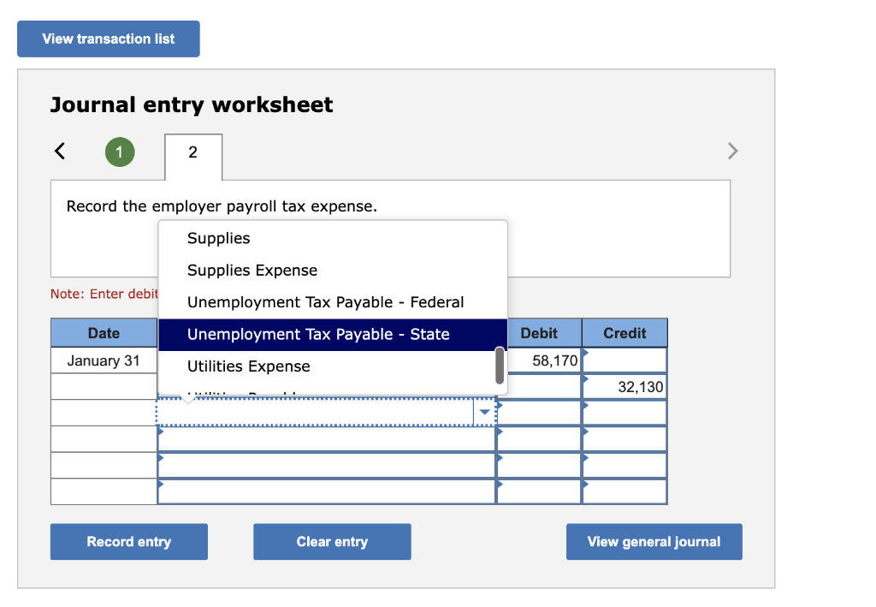
Task: Select Unemployment Tax Payable - State from the list
Action: point(317,334)
